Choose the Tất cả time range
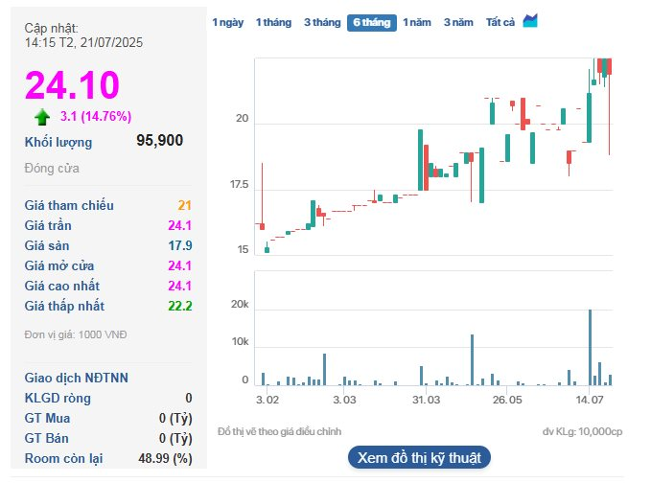 500,22
